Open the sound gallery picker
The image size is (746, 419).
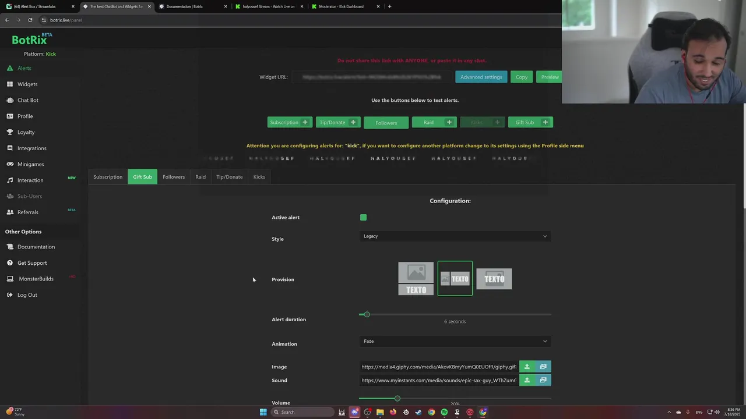[x=543, y=380]
